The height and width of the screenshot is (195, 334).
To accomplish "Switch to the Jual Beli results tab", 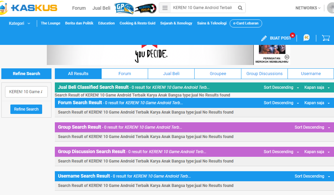I will click(171, 74).
